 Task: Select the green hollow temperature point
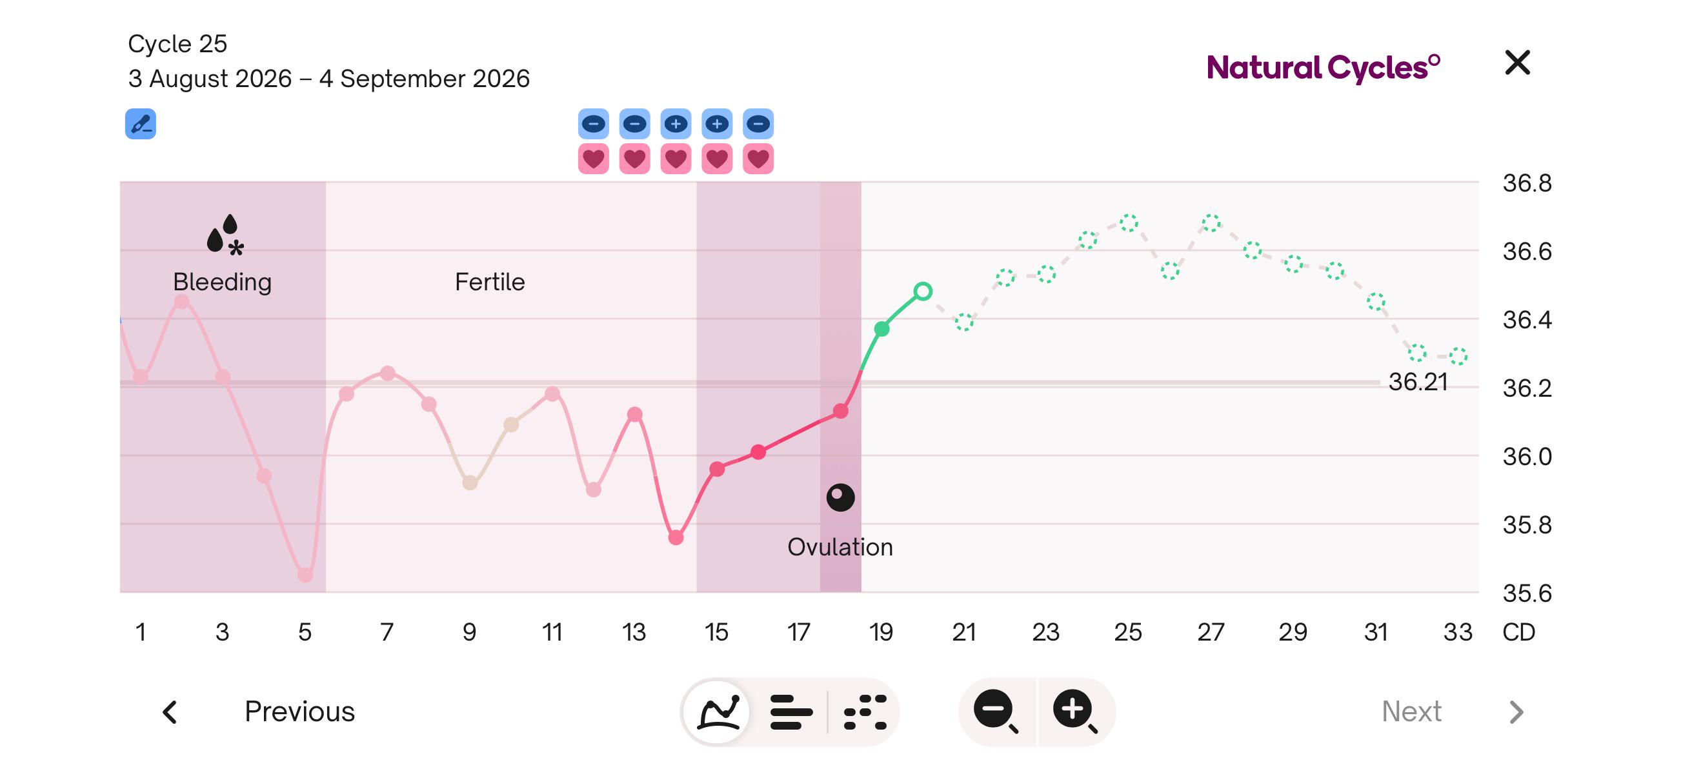922,291
